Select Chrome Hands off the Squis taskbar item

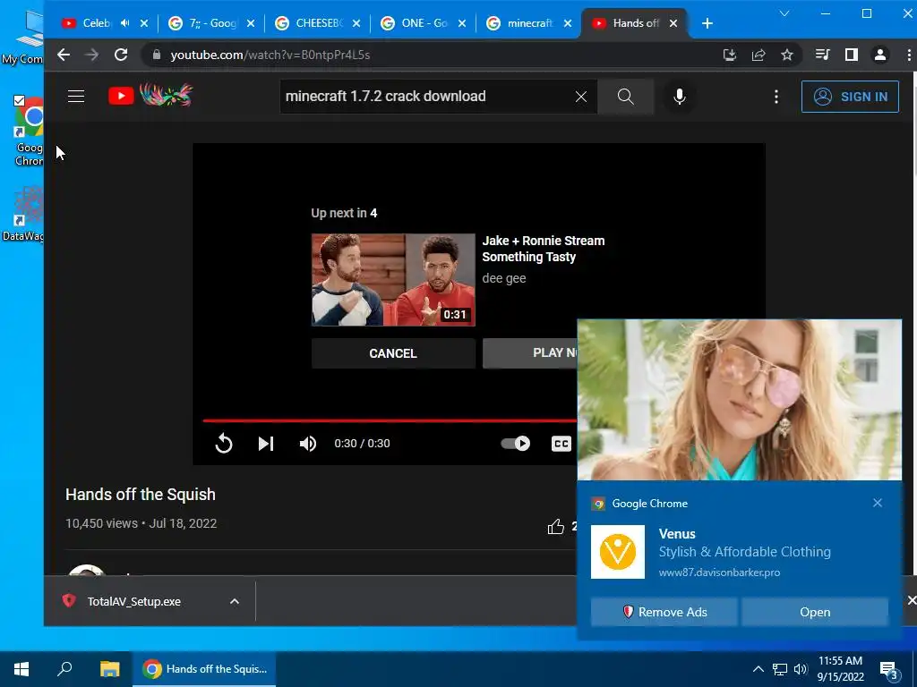pyautogui.click(x=205, y=669)
